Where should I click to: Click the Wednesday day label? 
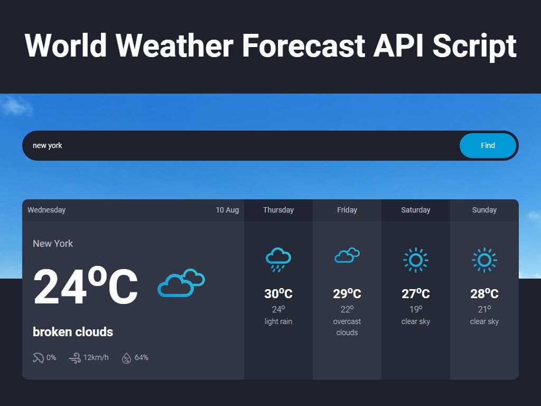[46, 210]
